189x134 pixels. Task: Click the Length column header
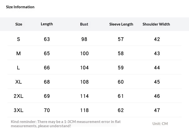pyautogui.click(x=47, y=24)
